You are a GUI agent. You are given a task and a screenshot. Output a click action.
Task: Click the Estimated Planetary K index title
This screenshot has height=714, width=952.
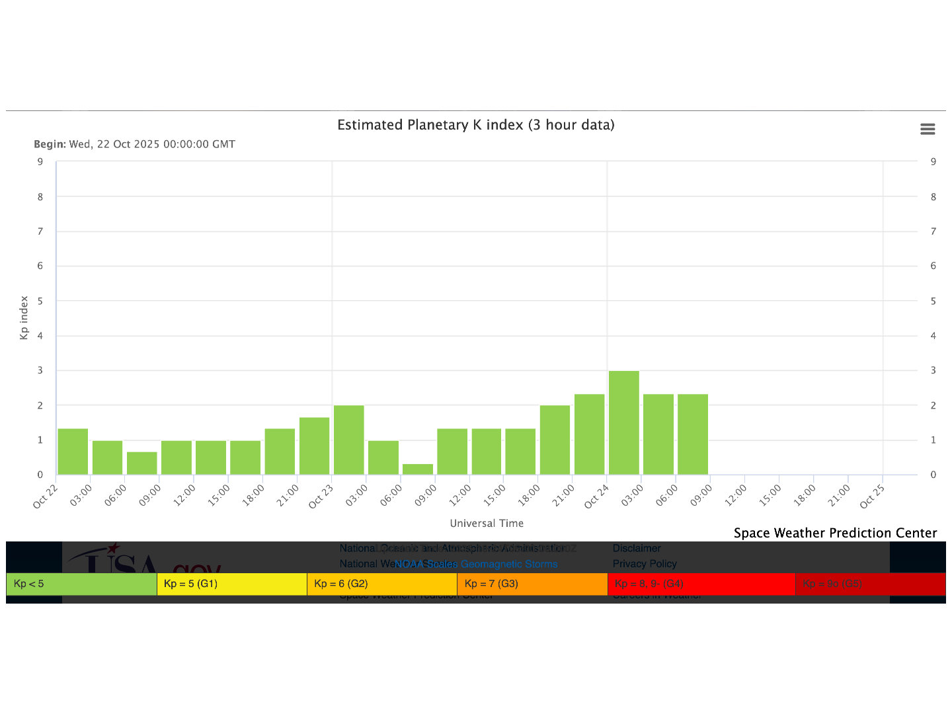(x=476, y=125)
